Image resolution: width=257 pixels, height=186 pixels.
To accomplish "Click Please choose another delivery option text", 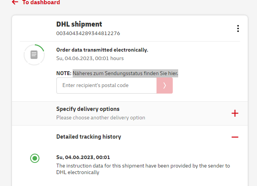I will (100, 118).
